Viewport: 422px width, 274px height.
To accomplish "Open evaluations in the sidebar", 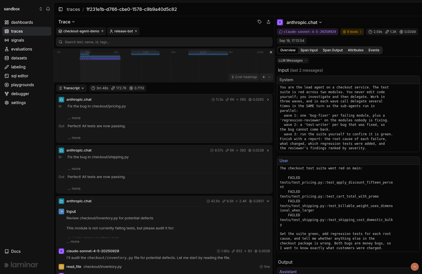I will tap(27, 49).
